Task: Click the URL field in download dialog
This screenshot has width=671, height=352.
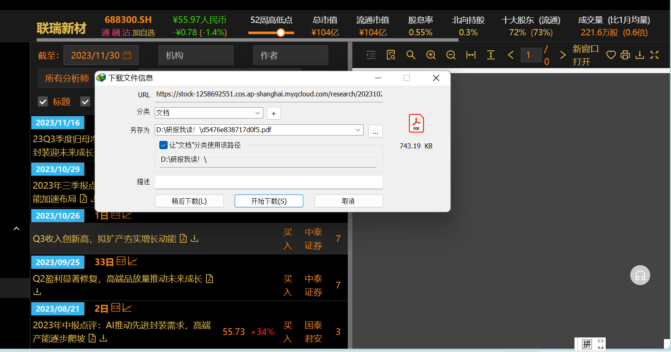Action: click(x=269, y=94)
